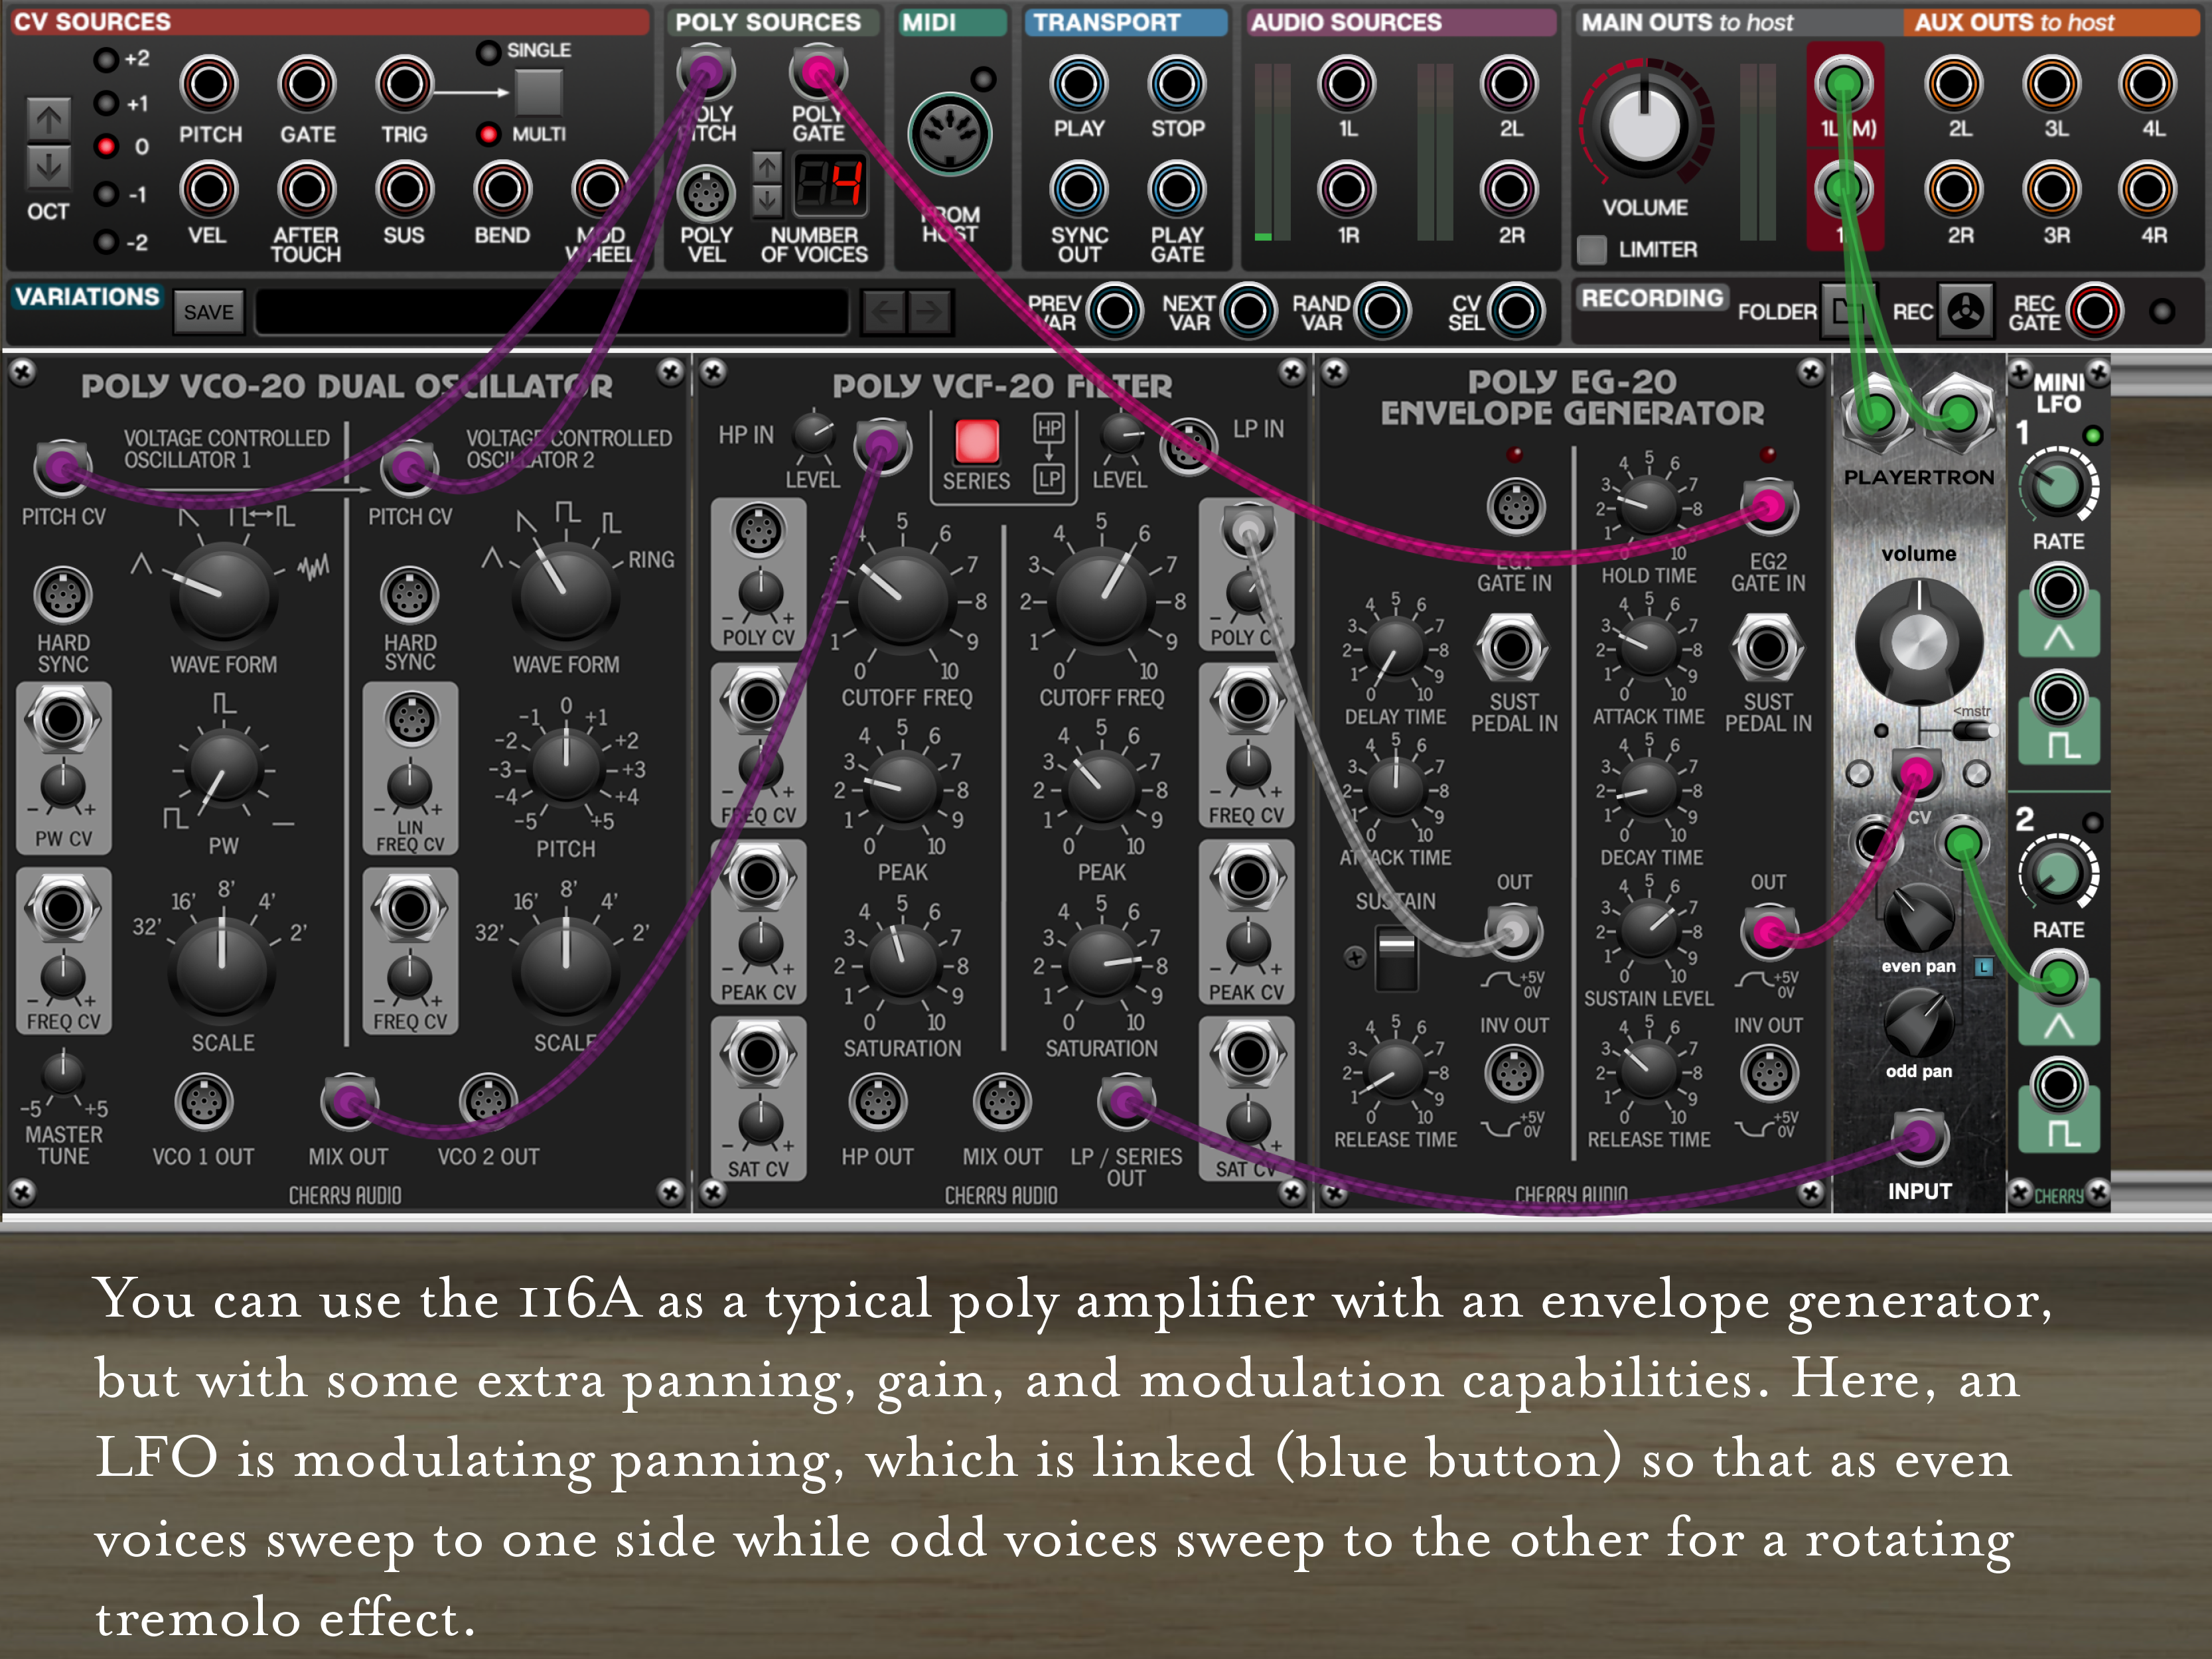The height and width of the screenshot is (1659, 2212).
Task: Click Mini LFO 2 square wave output
Action: pyautogui.click(x=2058, y=1085)
